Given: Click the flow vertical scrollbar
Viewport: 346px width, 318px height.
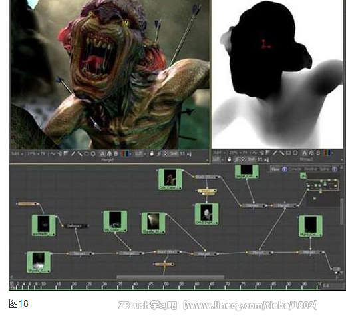Looking at the screenshot, I should click(x=342, y=211).
